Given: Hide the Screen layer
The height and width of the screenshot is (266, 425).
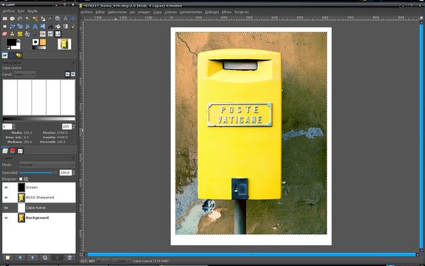Looking at the screenshot, I should pyautogui.click(x=6, y=187).
